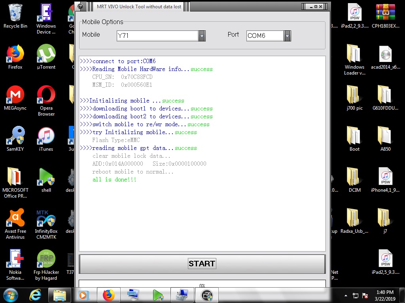This screenshot has height=303, width=405.
Task: Select InfinityBox CM2MTK desktop icon
Action: 46,224
